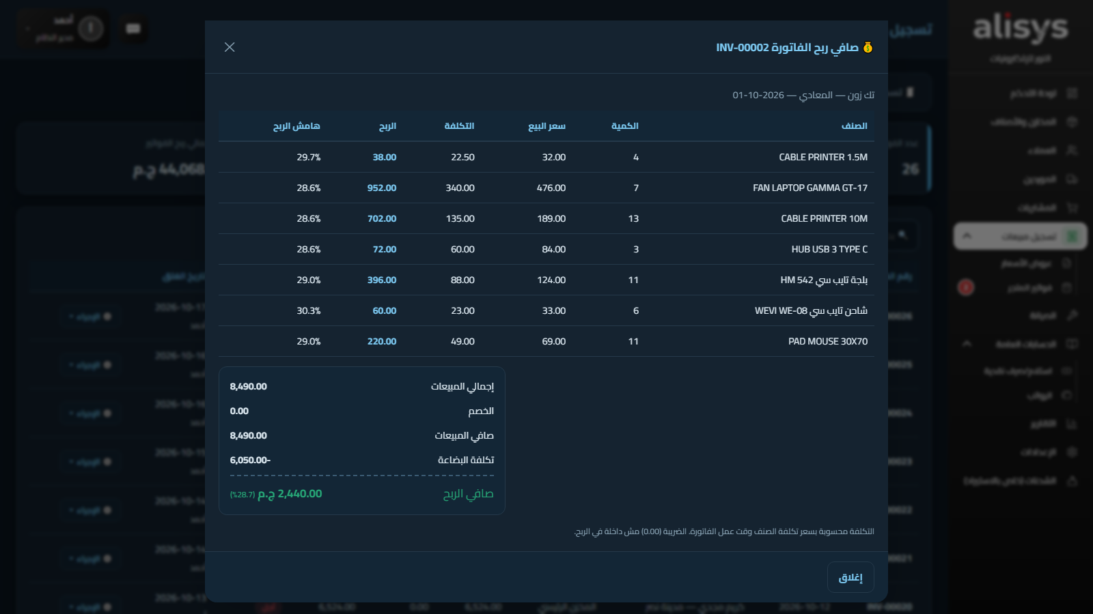This screenshot has width=1093, height=614.
Task: Click the الكمية column header
Action: [624, 126]
